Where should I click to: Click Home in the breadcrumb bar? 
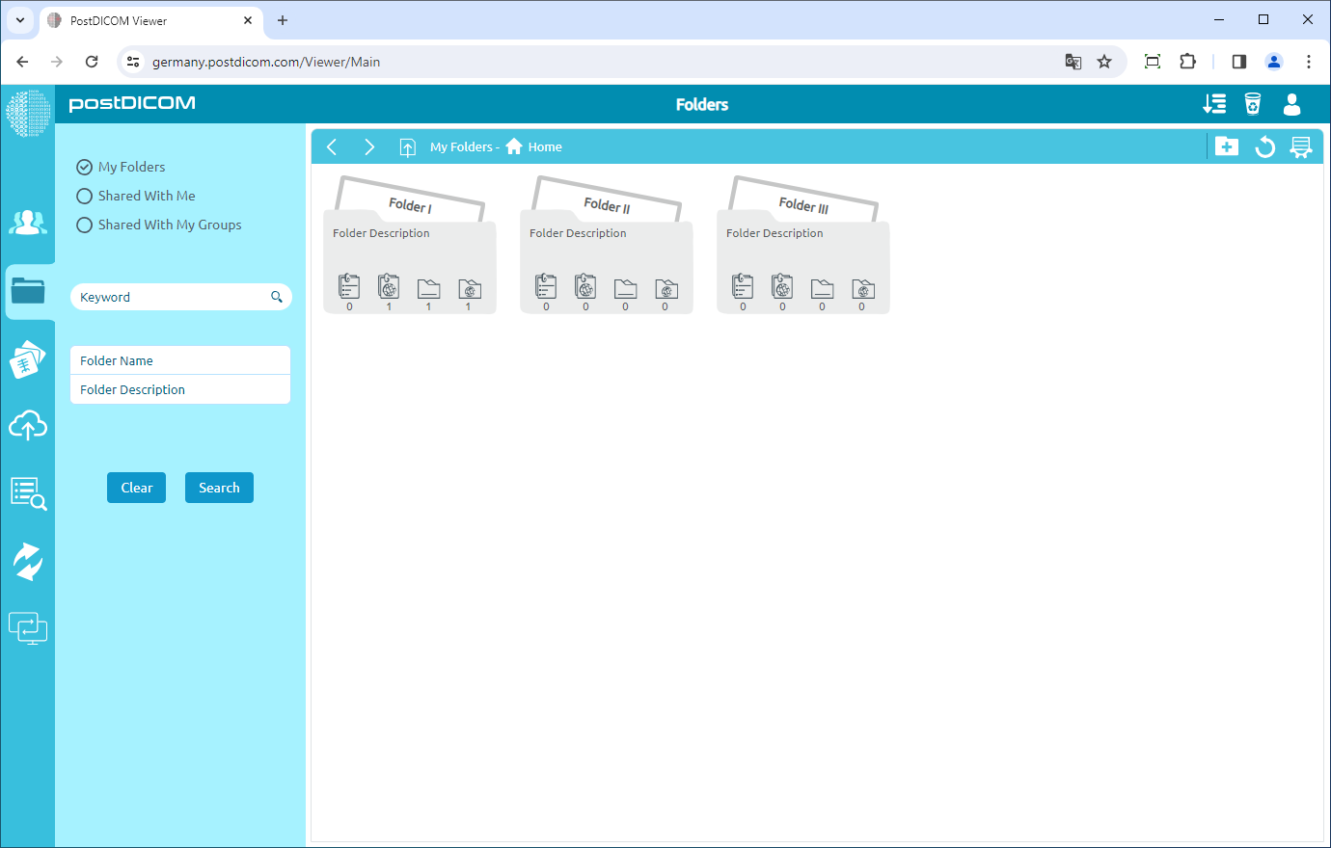coord(534,146)
